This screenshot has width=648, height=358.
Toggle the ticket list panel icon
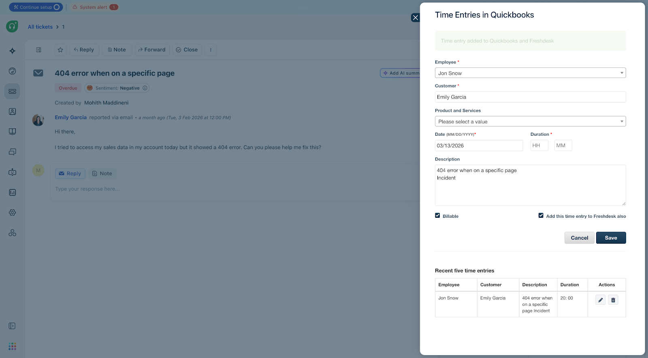(39, 50)
